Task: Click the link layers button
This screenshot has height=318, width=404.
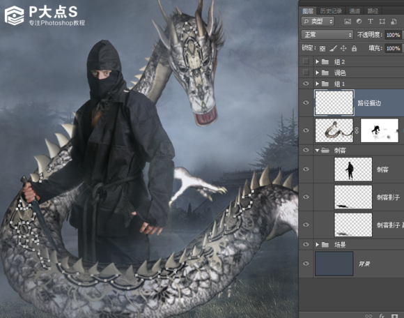Action: pyautogui.click(x=369, y=316)
